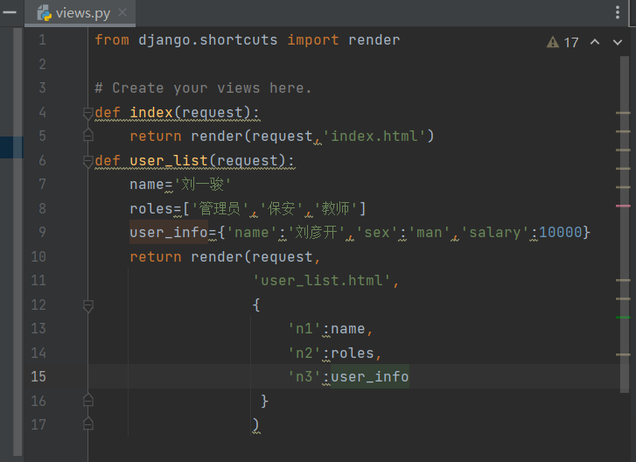Click fold end marker on line 16

click(x=87, y=400)
